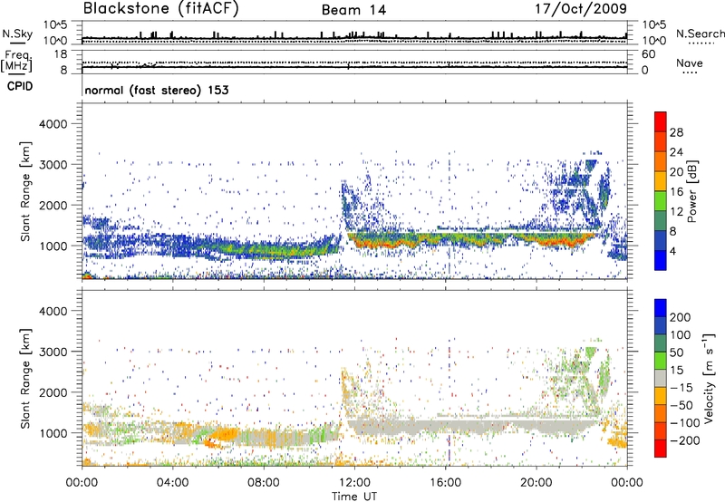Click the 'Power [dB]' colorbar title

(x=691, y=191)
